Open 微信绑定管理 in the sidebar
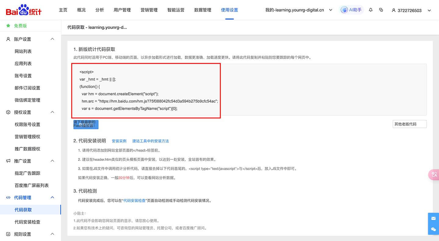This screenshot has height=241, width=439. (x=27, y=100)
